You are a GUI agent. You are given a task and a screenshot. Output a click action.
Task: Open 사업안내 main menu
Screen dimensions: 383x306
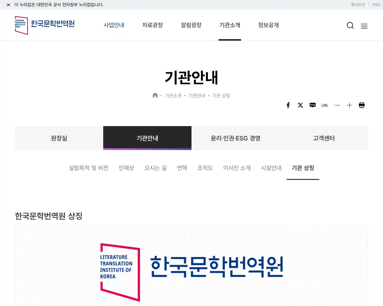pyautogui.click(x=114, y=25)
